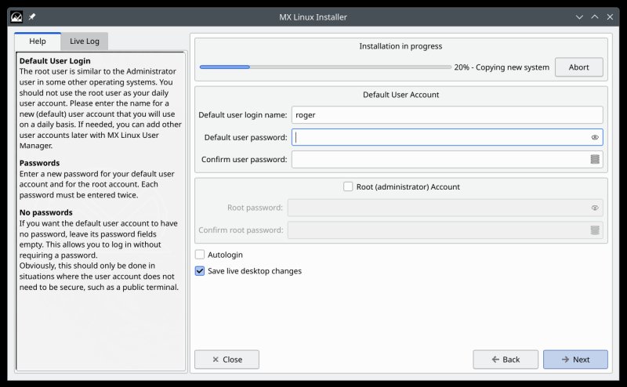Click the 'Default User Account' section title

[400, 95]
